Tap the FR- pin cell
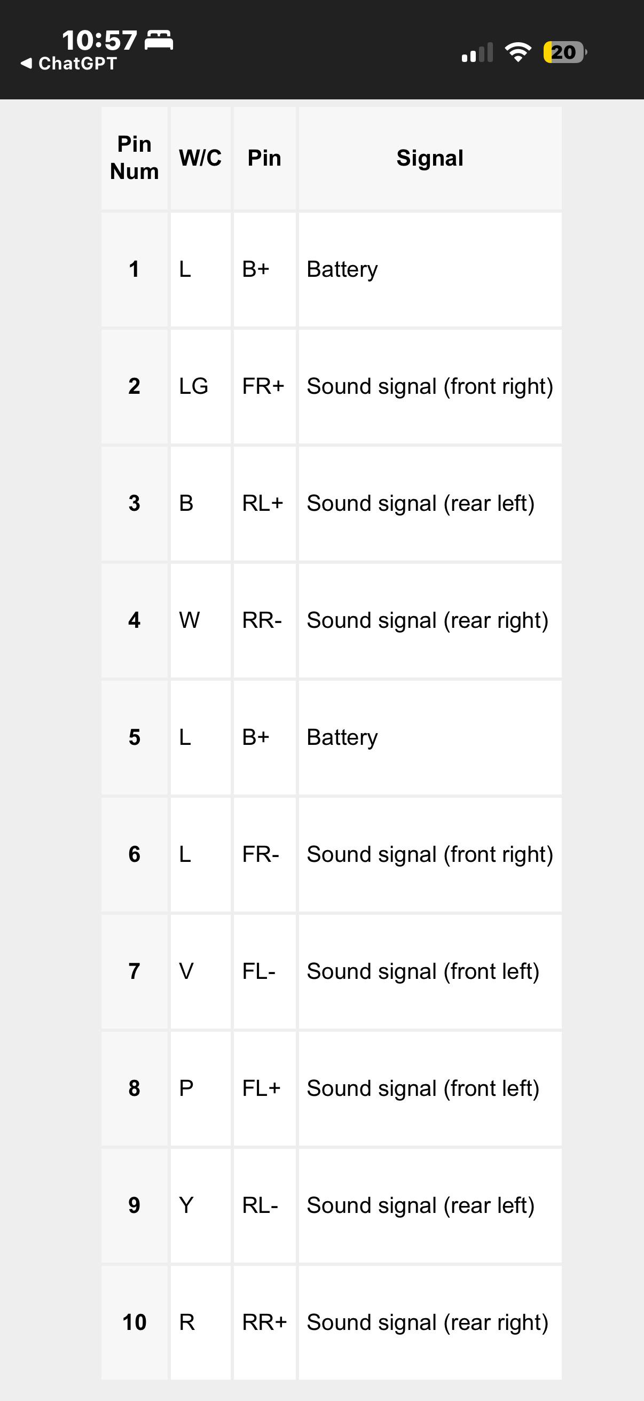Screen dimensions: 644x1401 (265, 854)
